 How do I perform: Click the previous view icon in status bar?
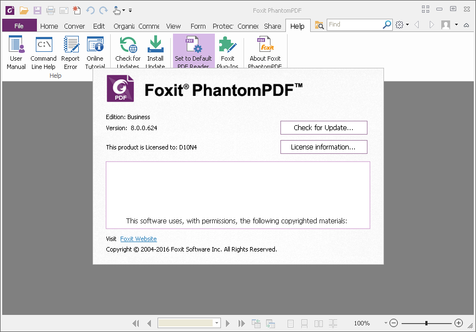tap(256, 324)
